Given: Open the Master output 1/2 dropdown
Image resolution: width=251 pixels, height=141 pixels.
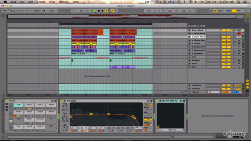Looking at the screenshot, I should tap(213, 92).
